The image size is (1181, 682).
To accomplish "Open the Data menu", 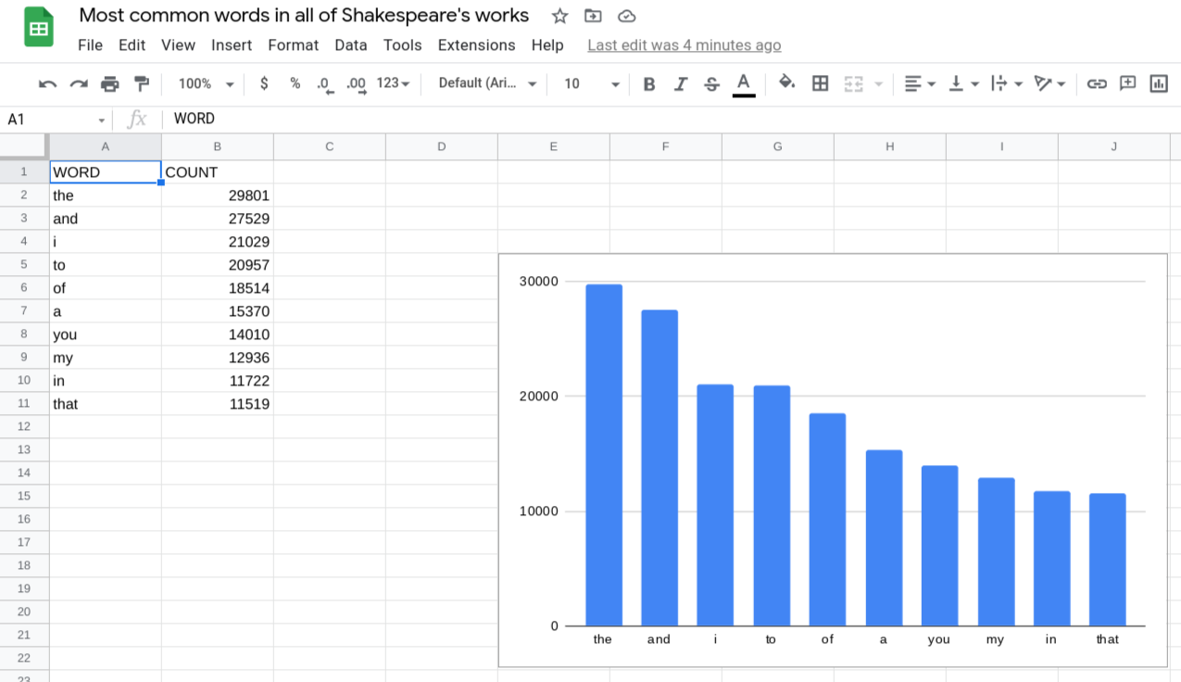I will [351, 44].
